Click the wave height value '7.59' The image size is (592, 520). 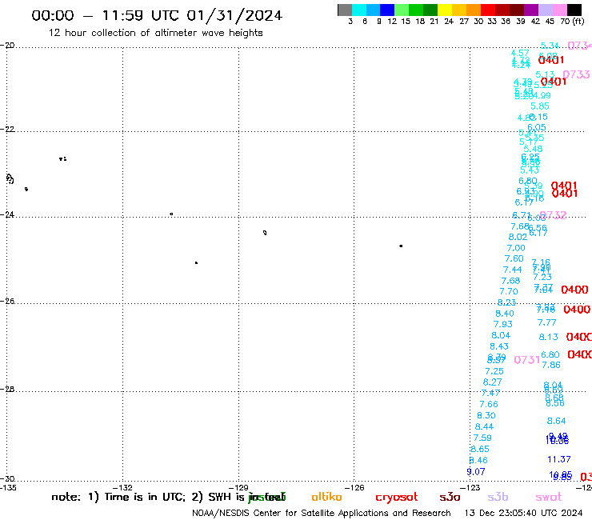click(x=482, y=438)
